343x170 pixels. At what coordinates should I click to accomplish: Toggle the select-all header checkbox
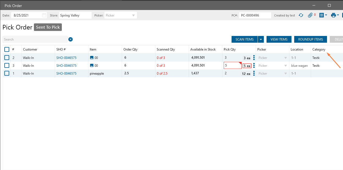click(x=7, y=49)
